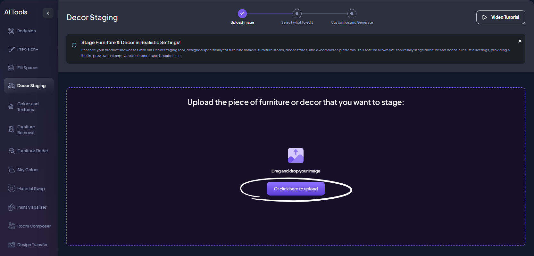Open Furniture Finder search icon
Screen dimensions: 534x256
pos(12,151)
